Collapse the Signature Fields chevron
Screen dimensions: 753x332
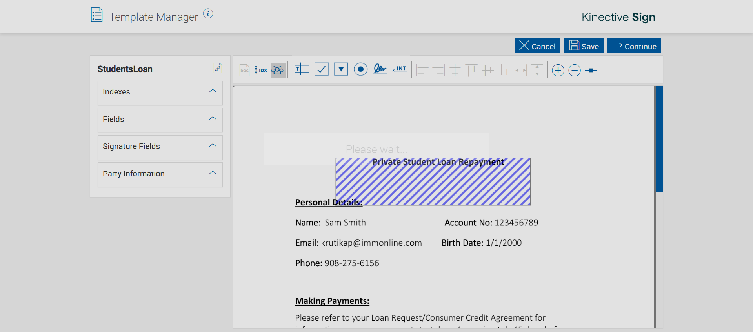[x=213, y=145]
